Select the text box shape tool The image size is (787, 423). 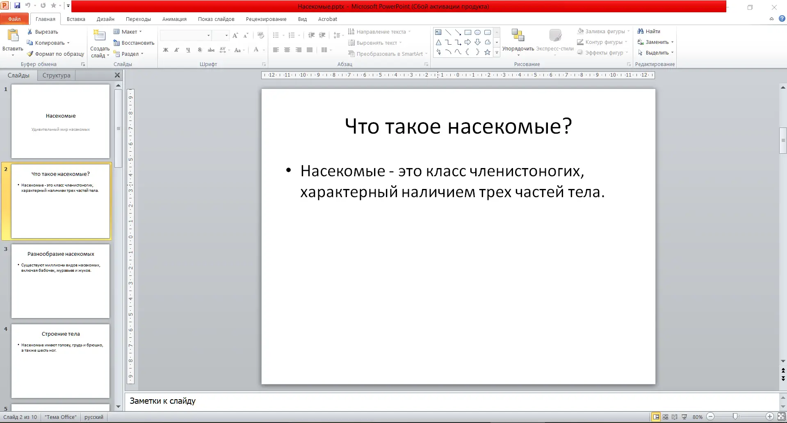[x=438, y=32]
